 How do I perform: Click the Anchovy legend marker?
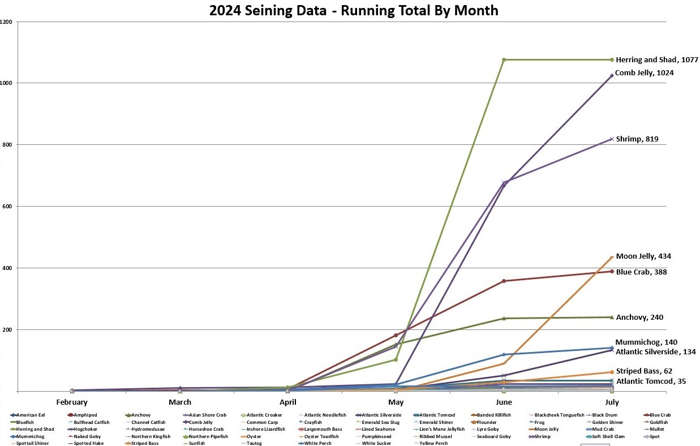(x=128, y=415)
